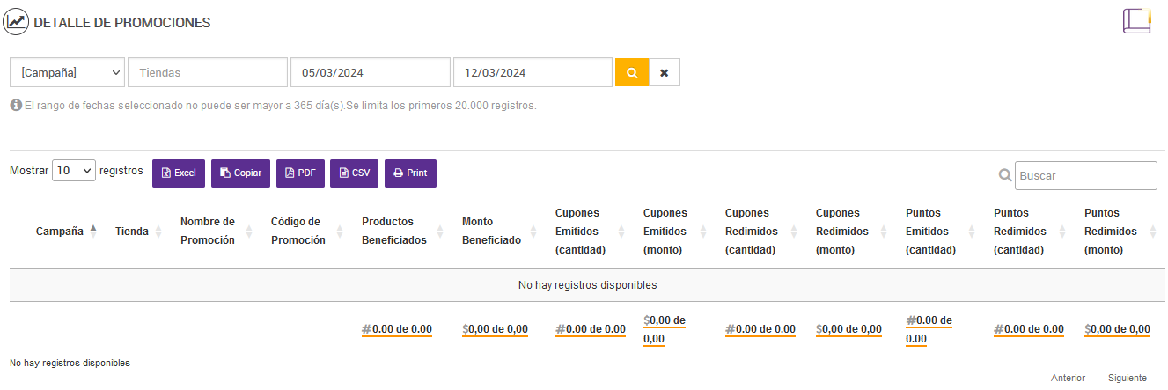Export table as PDF

[300, 173]
